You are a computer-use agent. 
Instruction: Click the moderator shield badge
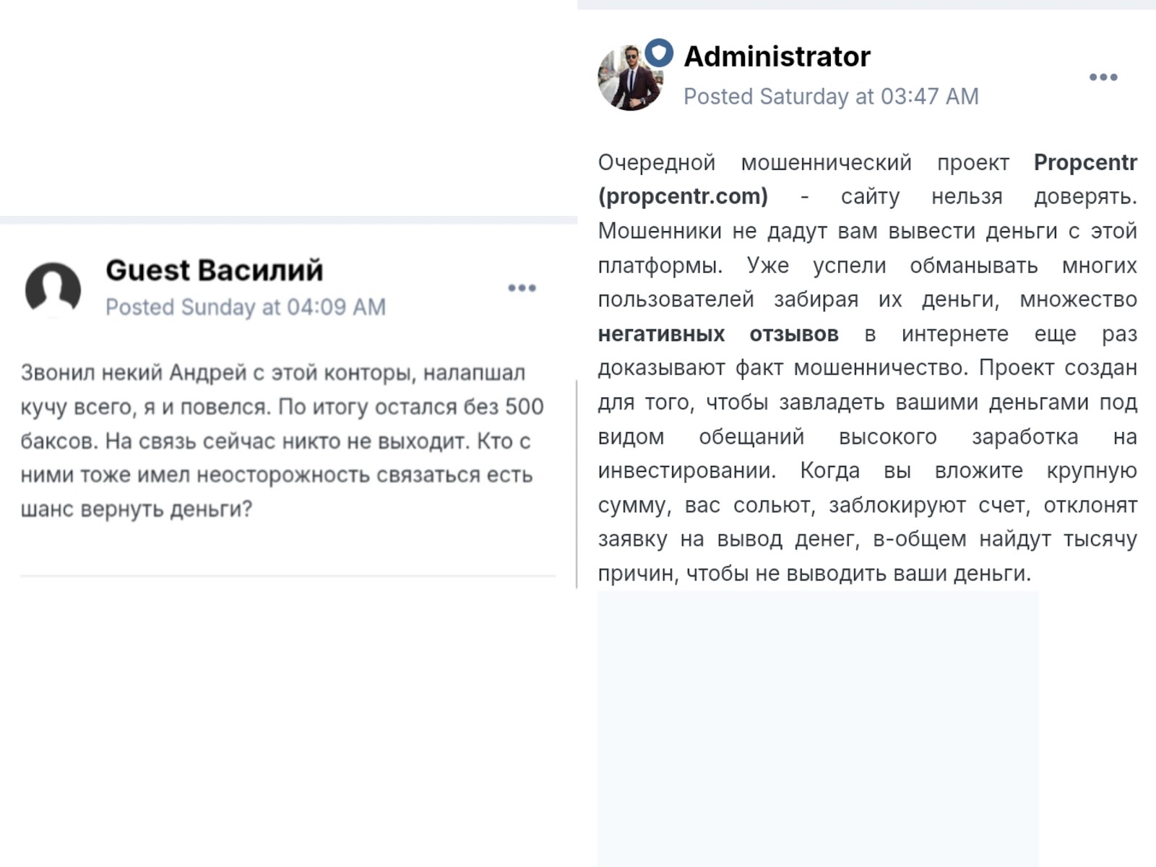pos(659,53)
